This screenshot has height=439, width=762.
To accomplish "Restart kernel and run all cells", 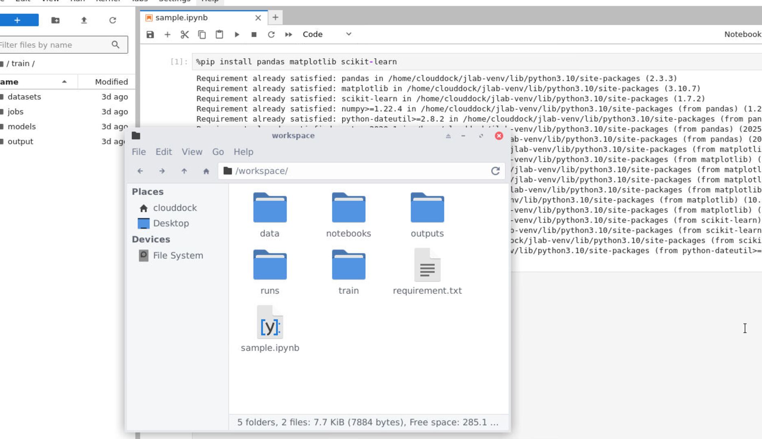I will (x=288, y=34).
